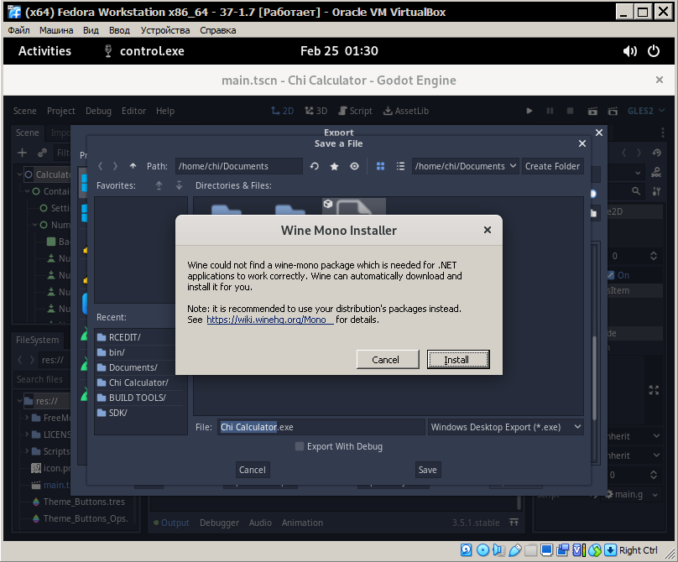The width and height of the screenshot is (678, 562).
Task: Click VirtualBox USB status icon
Action: point(515,550)
